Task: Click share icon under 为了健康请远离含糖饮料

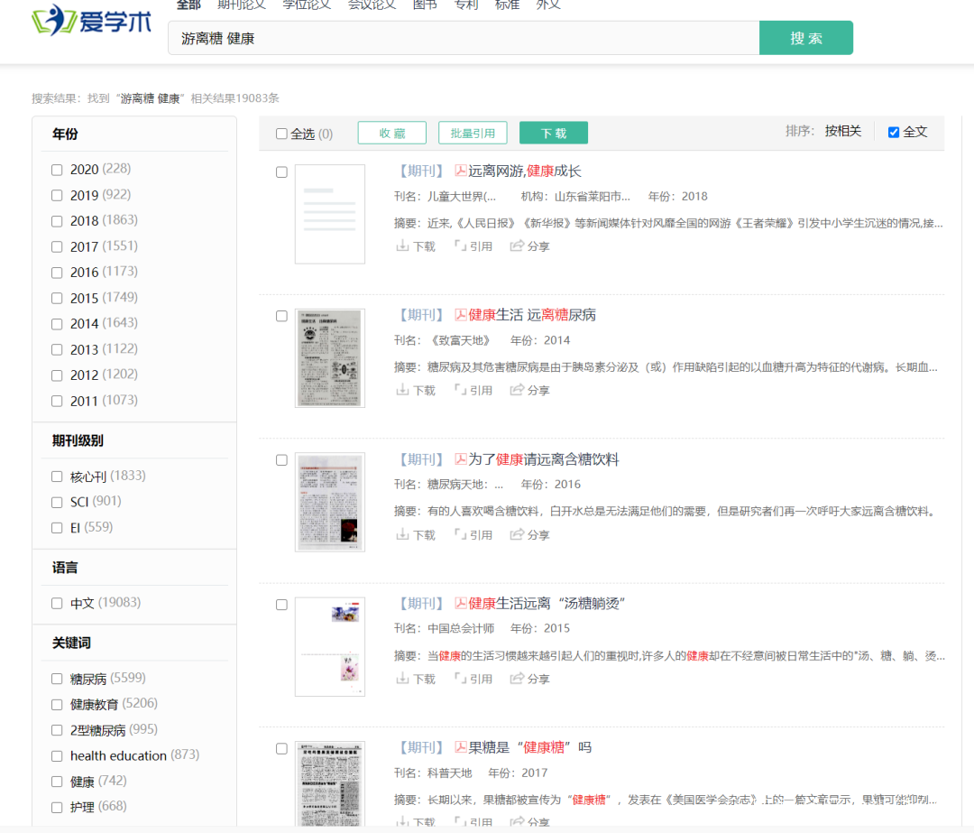Action: pyautogui.click(x=517, y=534)
